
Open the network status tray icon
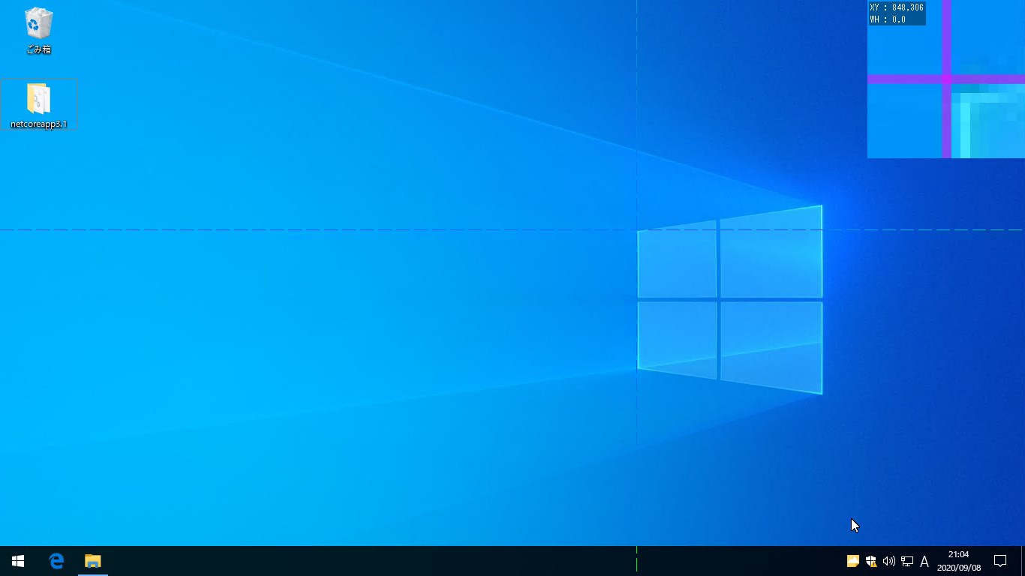point(907,561)
